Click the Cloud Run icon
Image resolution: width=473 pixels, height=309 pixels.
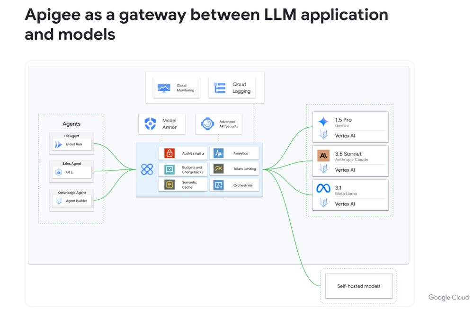coord(58,144)
